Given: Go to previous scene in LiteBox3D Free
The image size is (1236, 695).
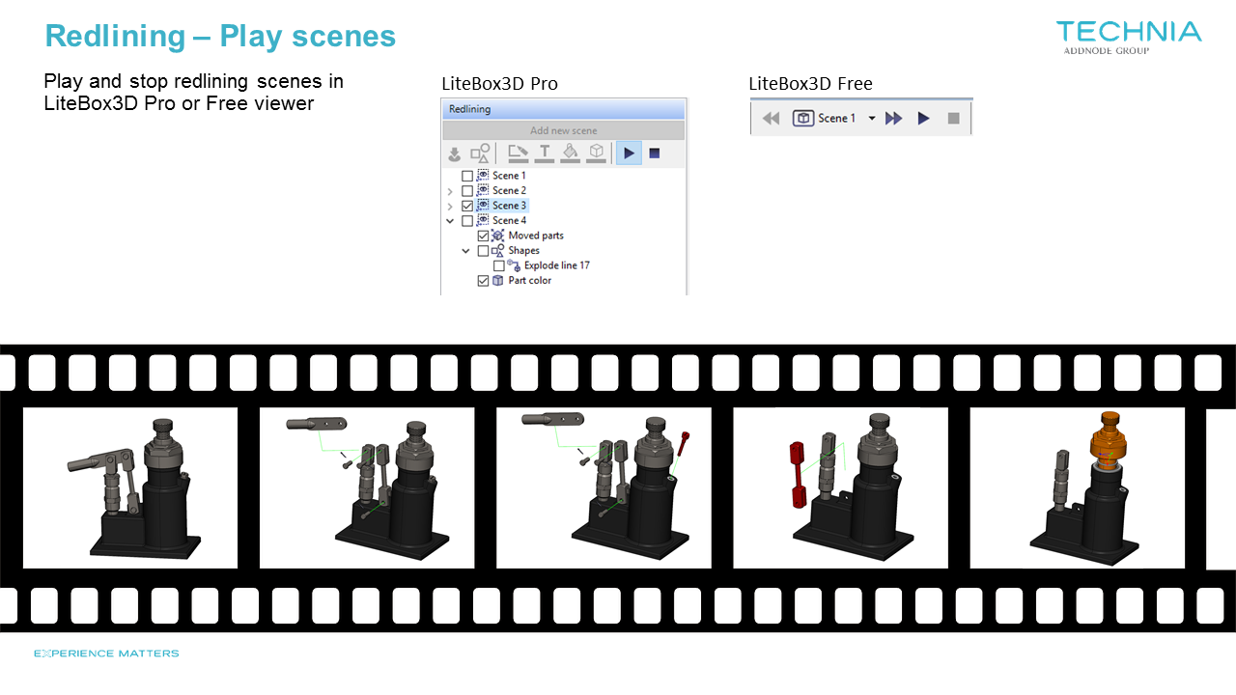Looking at the screenshot, I should pos(771,119).
